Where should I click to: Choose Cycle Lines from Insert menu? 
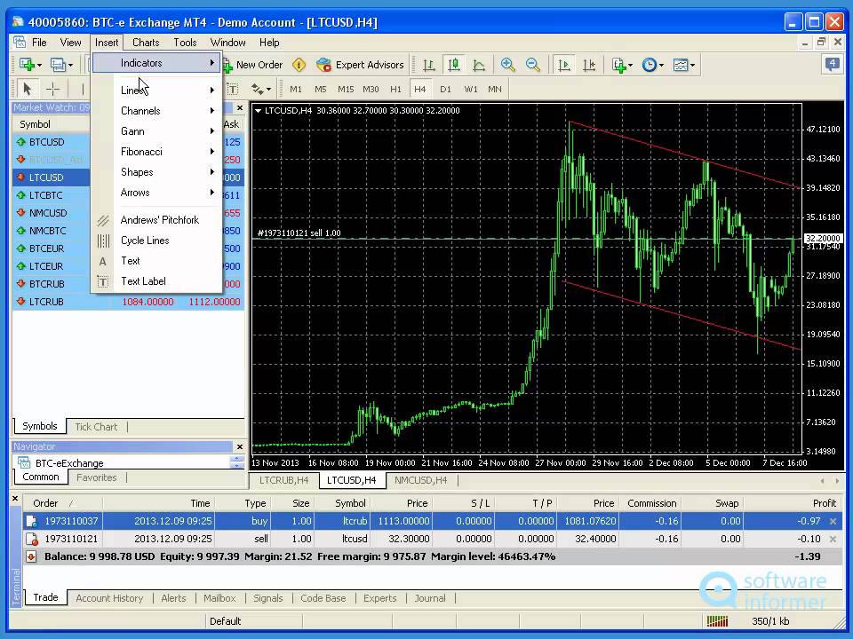tap(156, 241)
